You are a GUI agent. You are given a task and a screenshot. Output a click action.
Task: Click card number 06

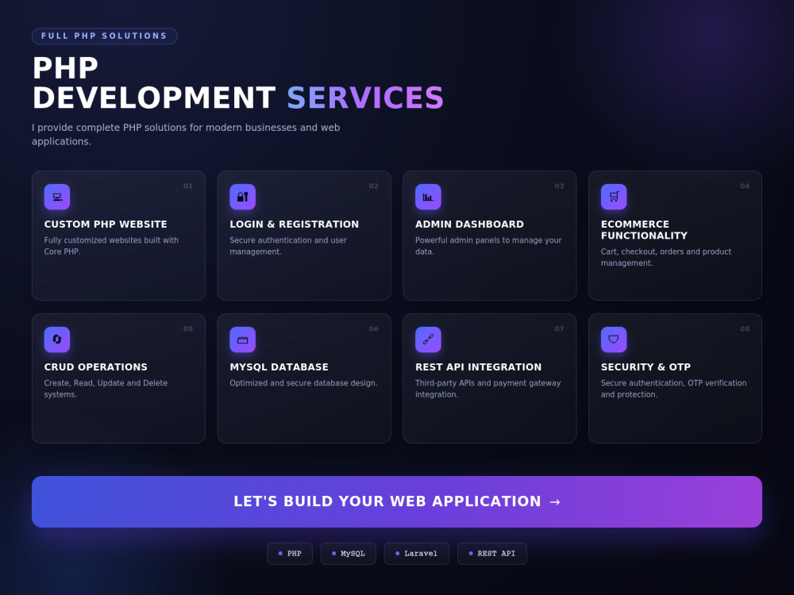click(x=374, y=329)
